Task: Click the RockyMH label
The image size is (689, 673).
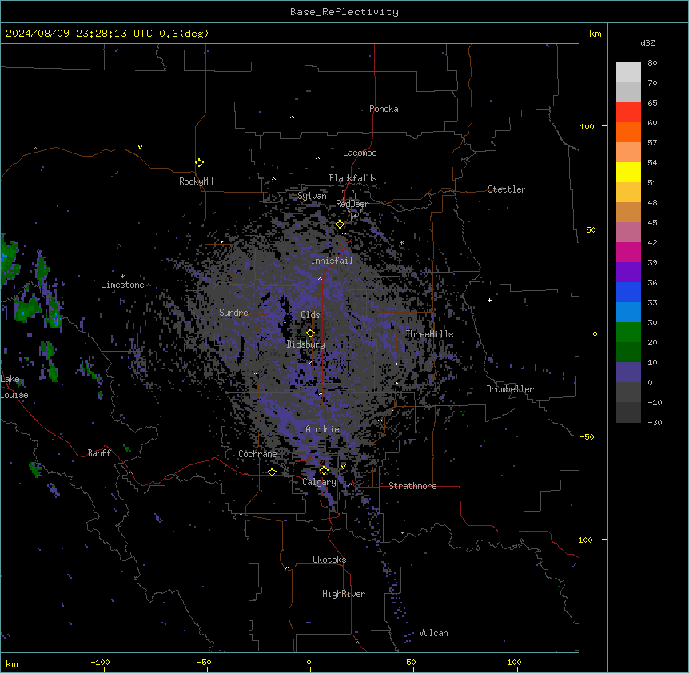Action: [196, 181]
